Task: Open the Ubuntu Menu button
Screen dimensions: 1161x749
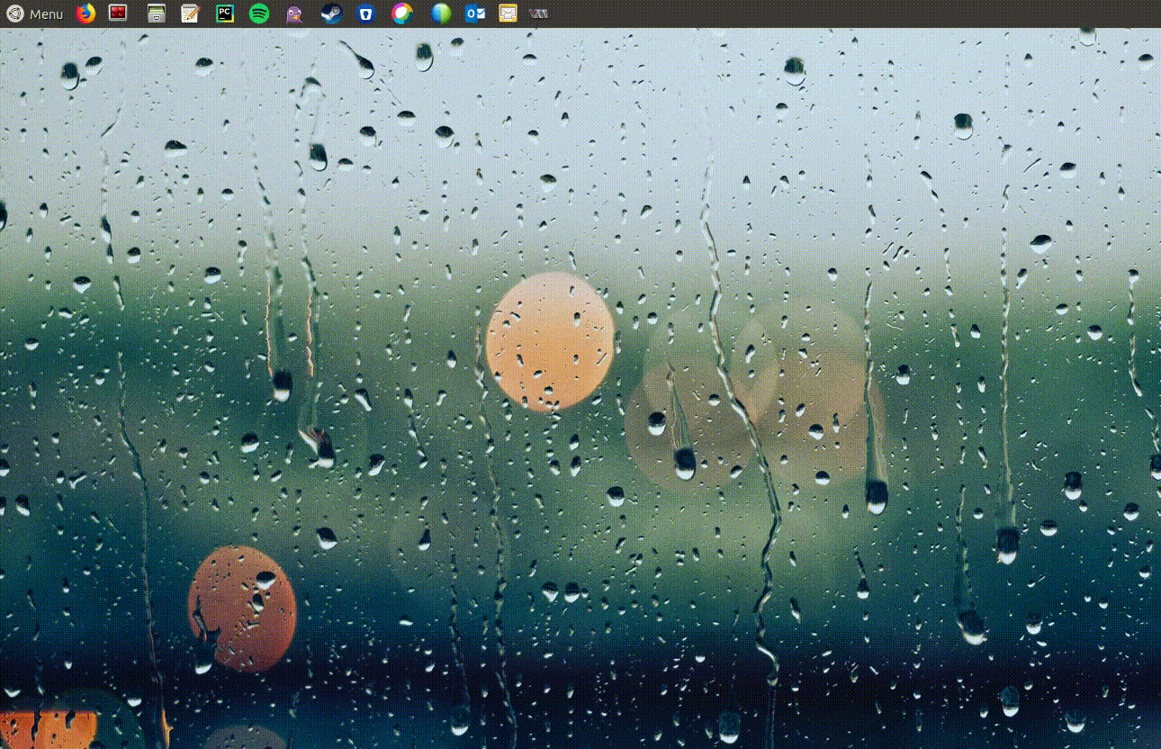Action: [34, 14]
